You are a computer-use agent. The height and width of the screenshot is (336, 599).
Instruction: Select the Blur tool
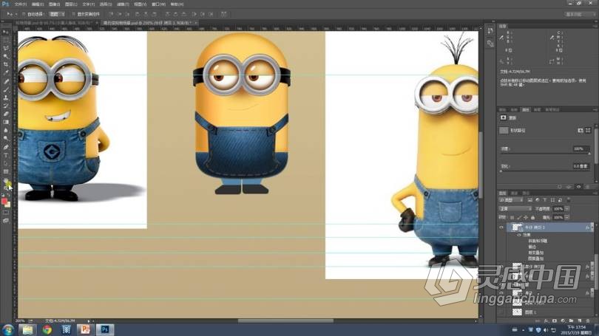(6, 131)
